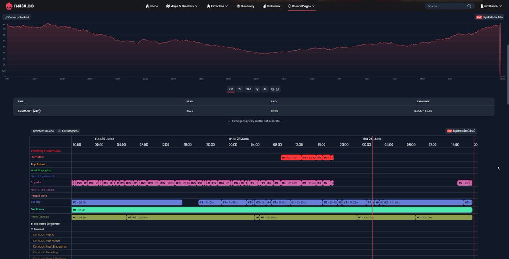Screen dimensions: 509x259
Task: Click the earnings value $3.0K - $9.8K
Action: (x=423, y=111)
